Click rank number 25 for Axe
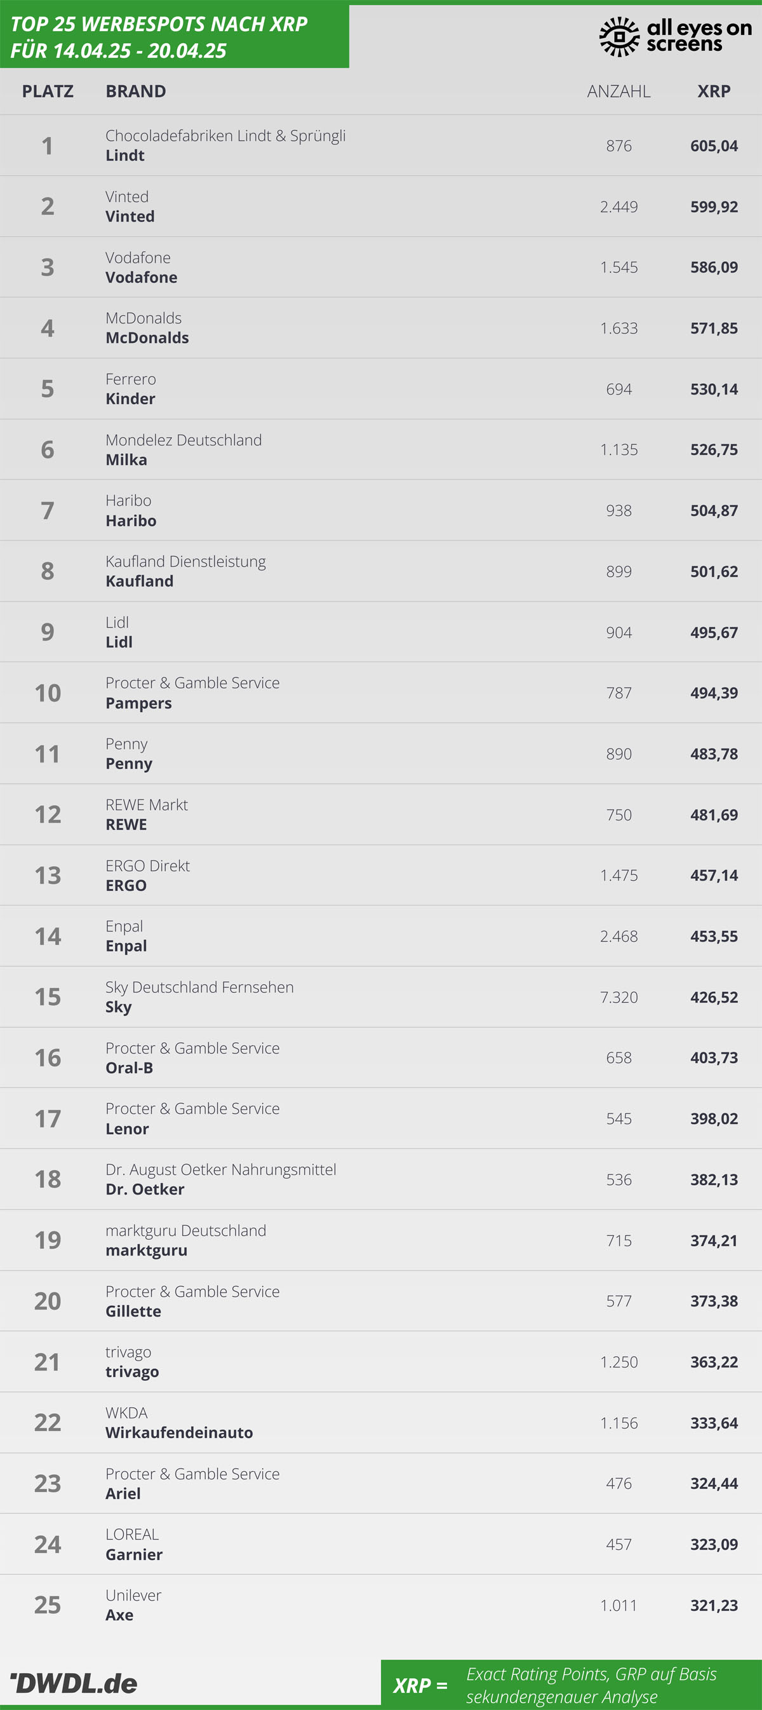The height and width of the screenshot is (1710, 762). point(48,1605)
